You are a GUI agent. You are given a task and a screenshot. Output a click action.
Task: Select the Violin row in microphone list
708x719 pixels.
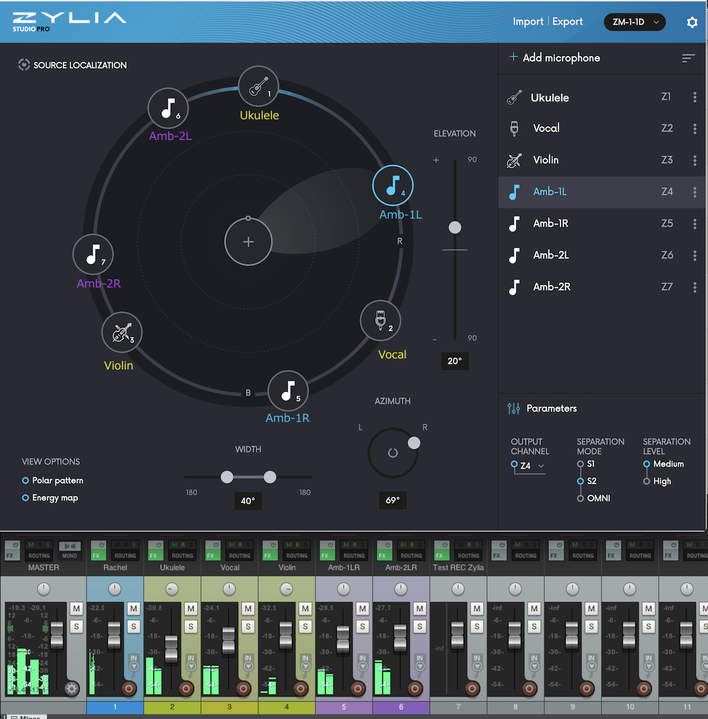602,160
